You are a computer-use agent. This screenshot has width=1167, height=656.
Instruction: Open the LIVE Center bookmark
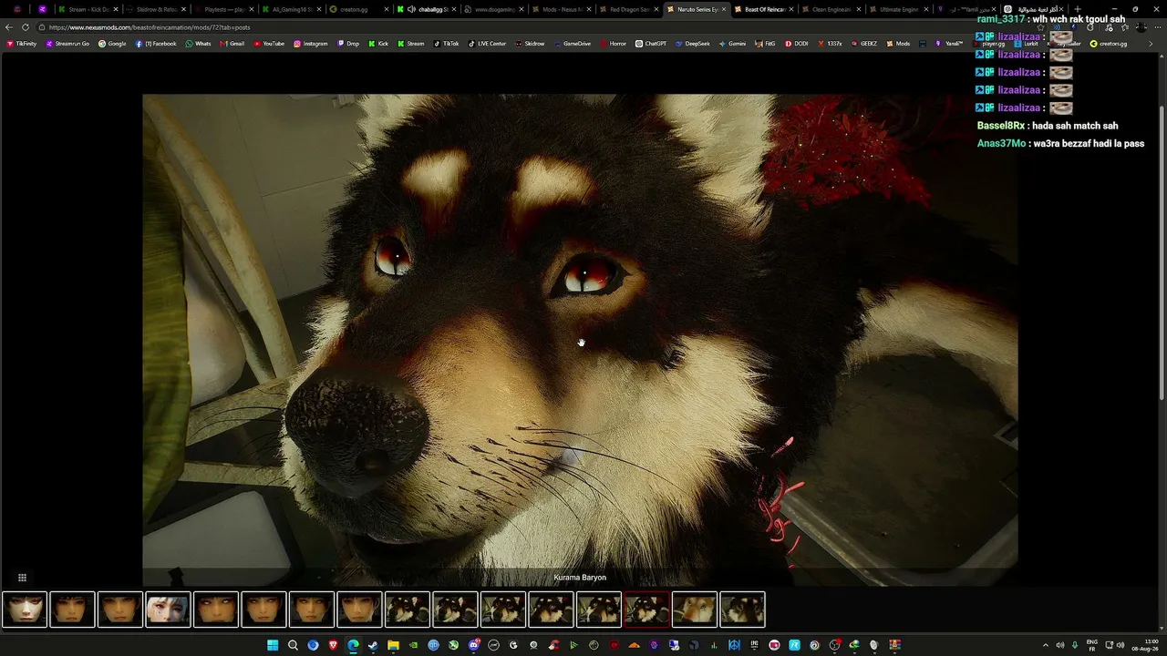(x=487, y=44)
